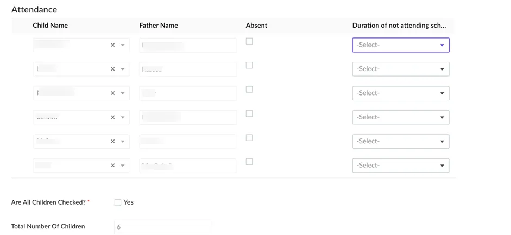
Task: Open the Duration select in the third row
Action: pos(401,93)
